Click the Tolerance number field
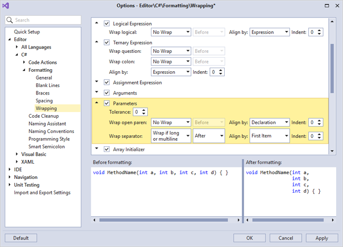Viewport: 343px width, 247px height. (137, 112)
